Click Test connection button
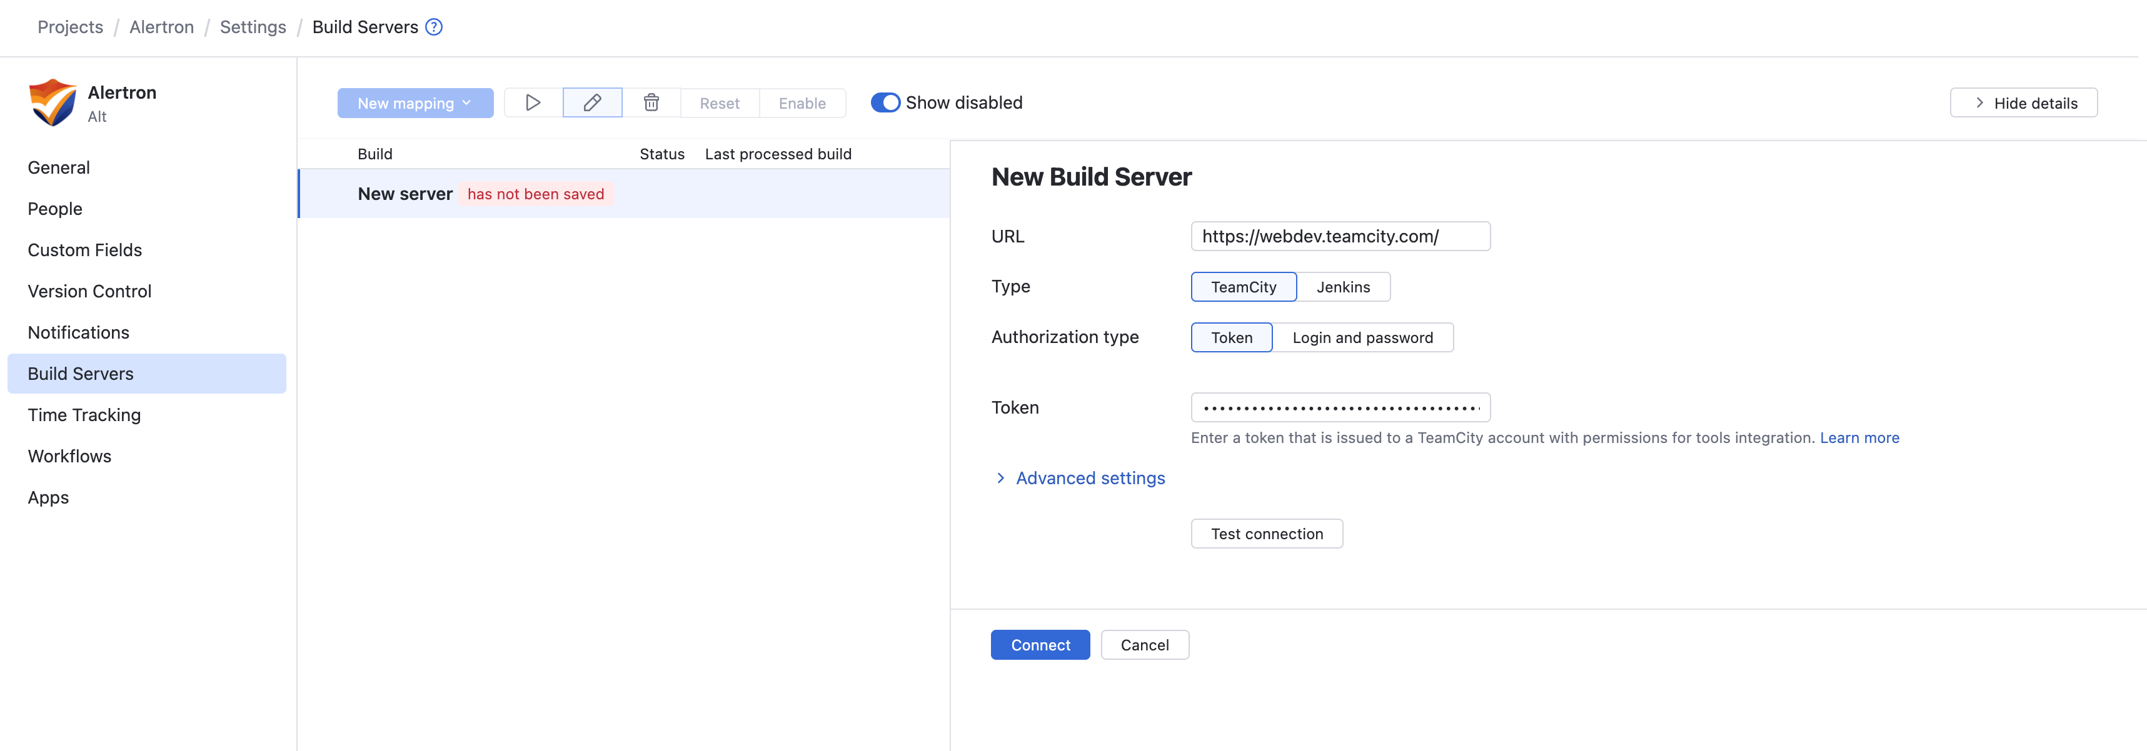Viewport: 2147px width, 751px height. [1266, 534]
